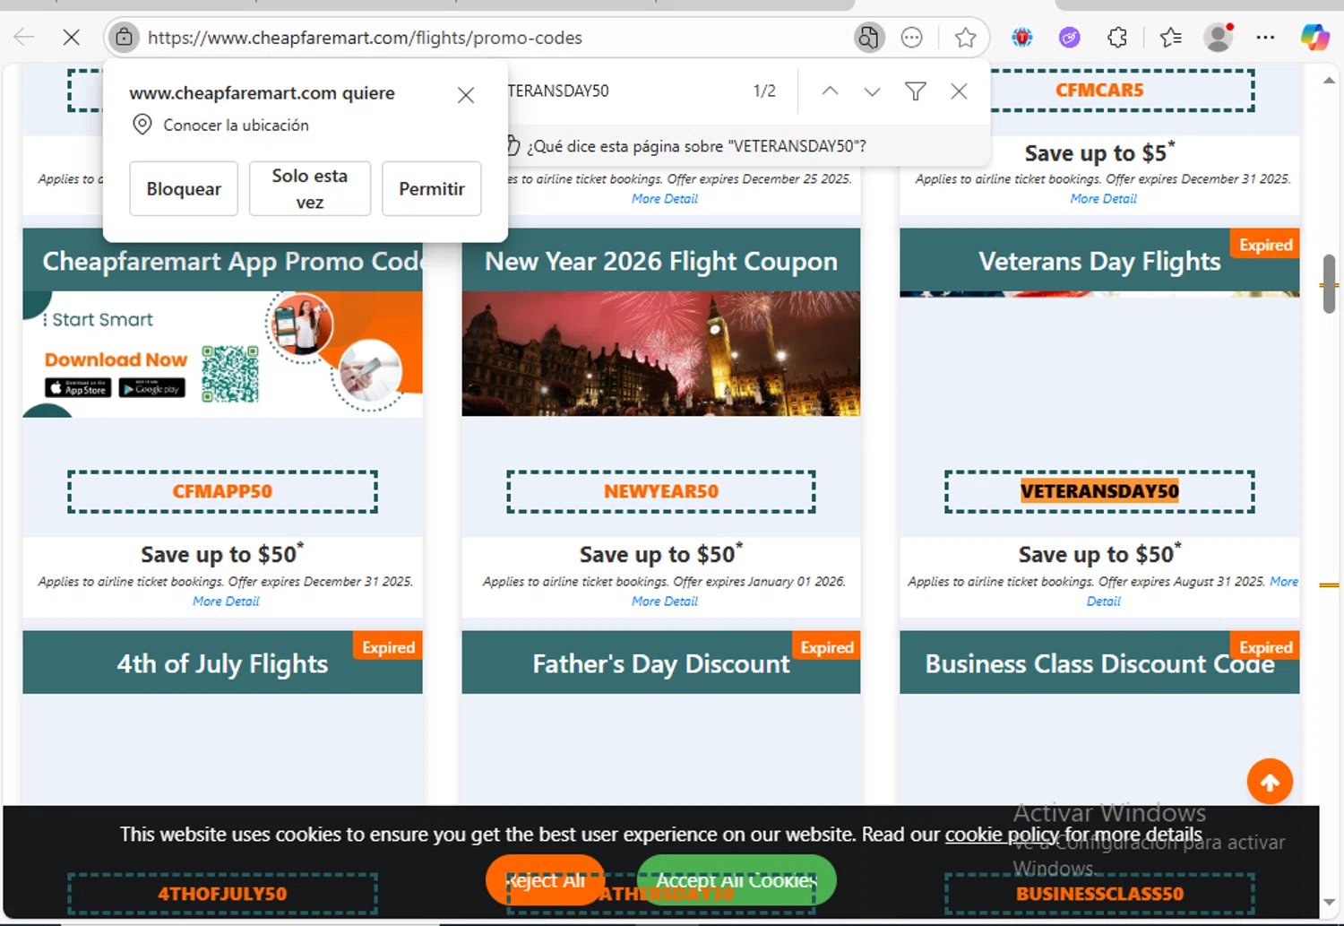Click the Permitir button
1344x926 pixels.
tap(432, 188)
